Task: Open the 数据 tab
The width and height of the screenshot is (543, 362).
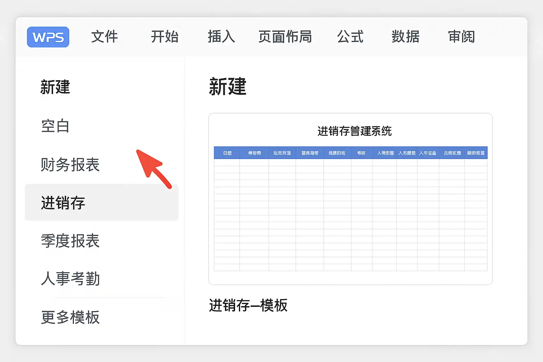Action: tap(405, 37)
